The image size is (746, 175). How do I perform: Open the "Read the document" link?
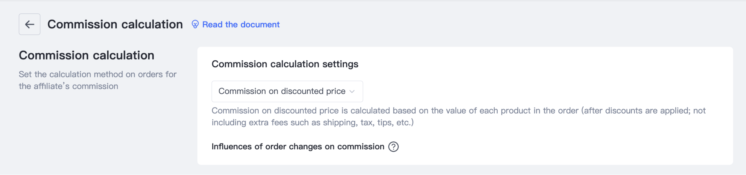(x=241, y=24)
